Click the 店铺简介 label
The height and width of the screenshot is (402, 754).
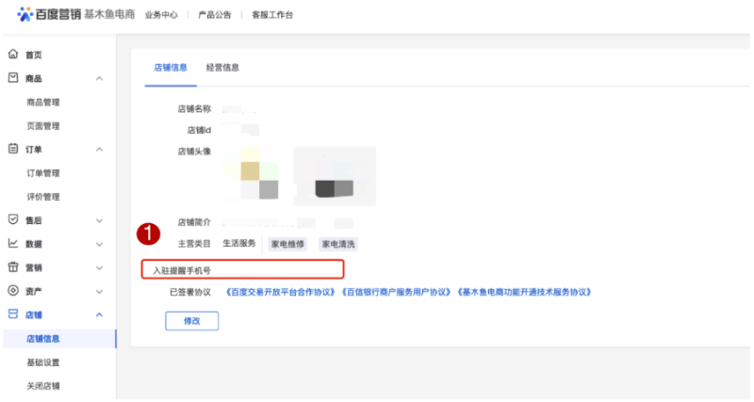[x=194, y=222]
